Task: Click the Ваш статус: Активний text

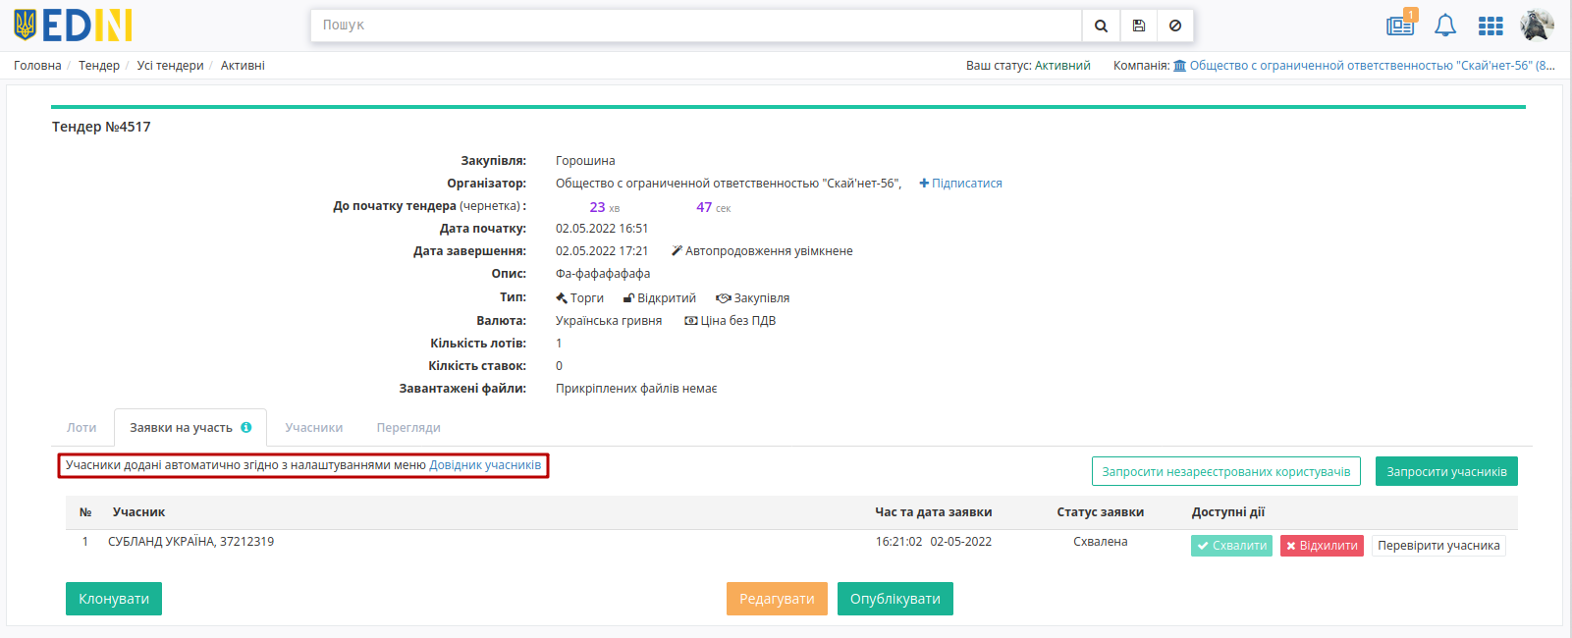Action: (1028, 66)
